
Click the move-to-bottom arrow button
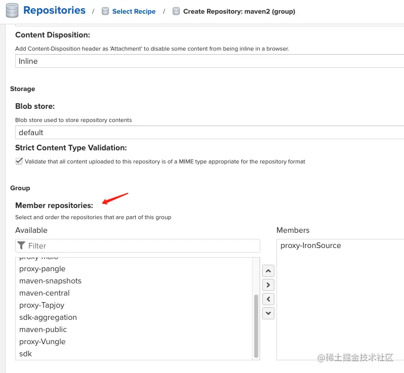pyautogui.click(x=268, y=313)
